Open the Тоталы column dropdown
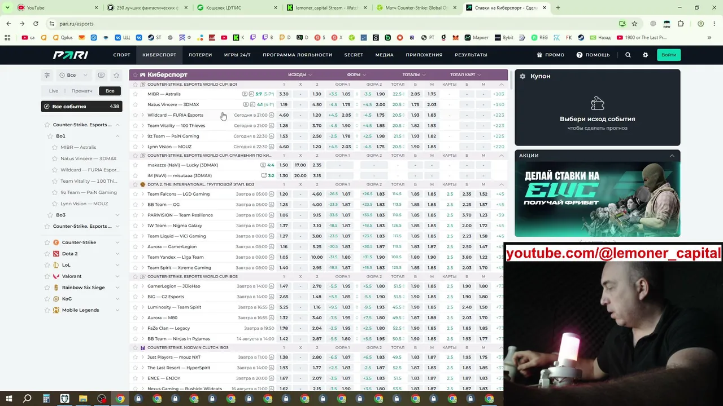 (x=414, y=74)
